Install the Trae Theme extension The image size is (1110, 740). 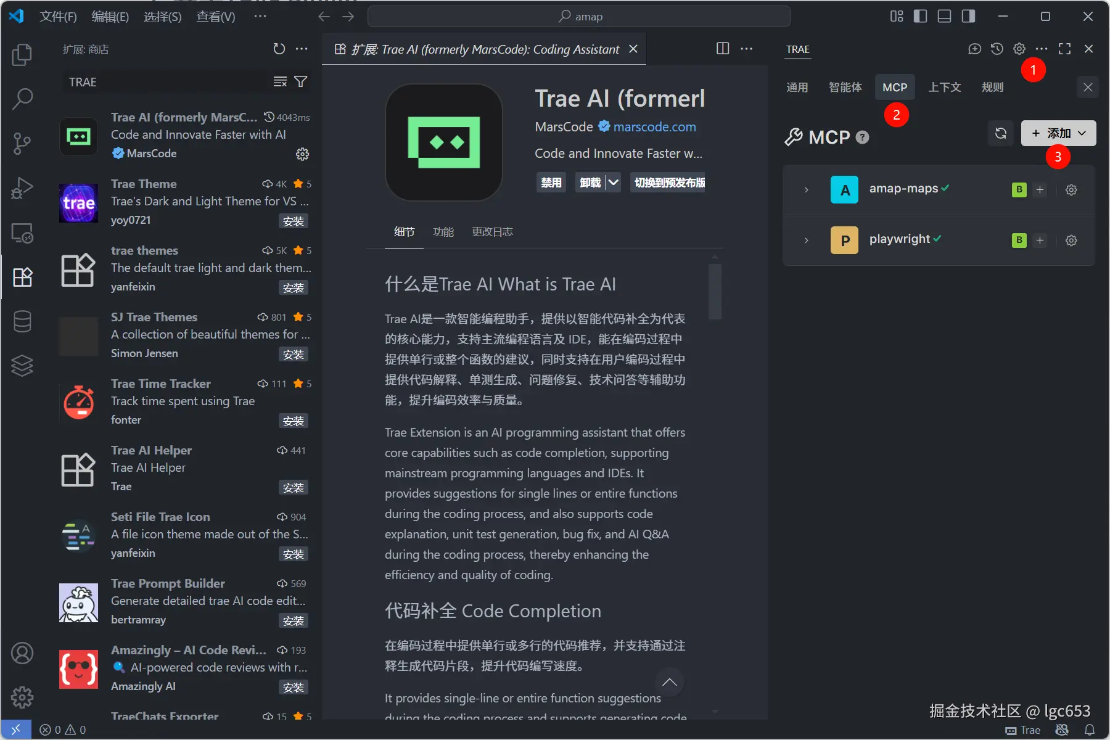pos(294,221)
